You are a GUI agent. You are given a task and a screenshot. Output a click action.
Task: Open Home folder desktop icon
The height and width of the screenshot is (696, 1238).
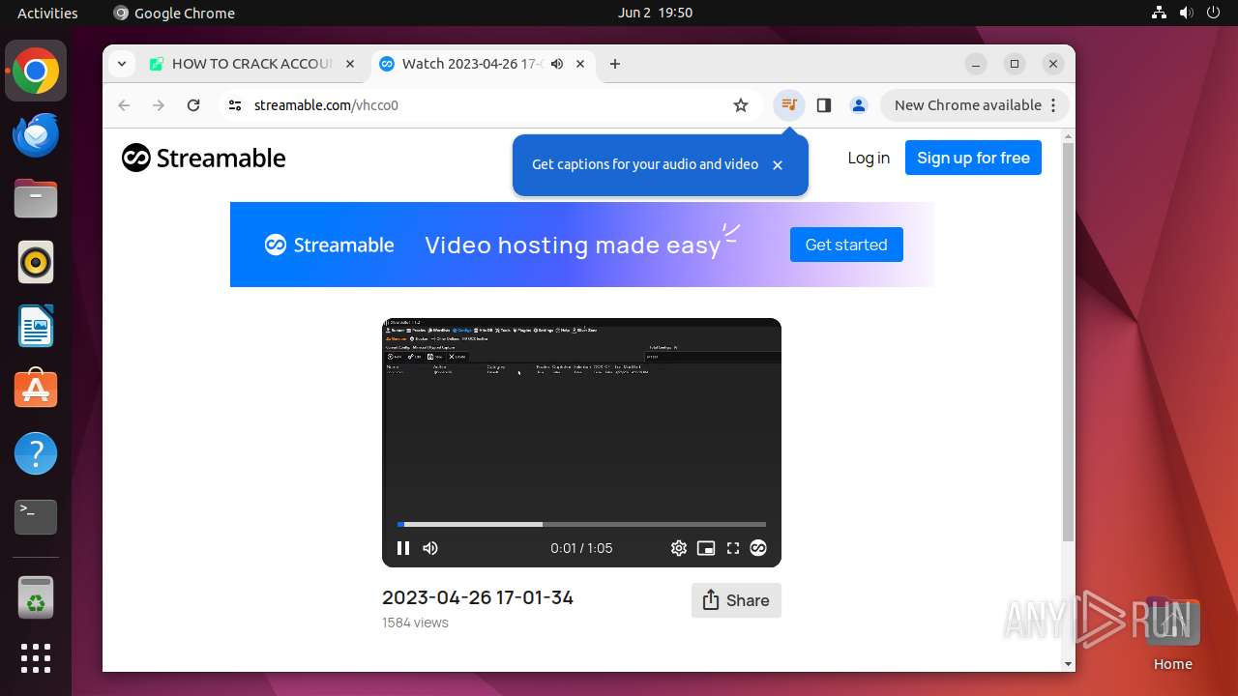coord(1172,634)
